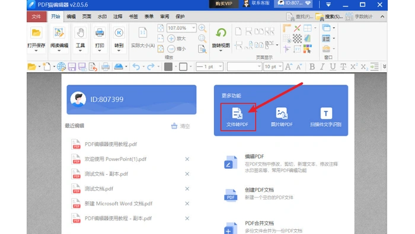
Task: Click the revert document icon
Action: coord(93,66)
